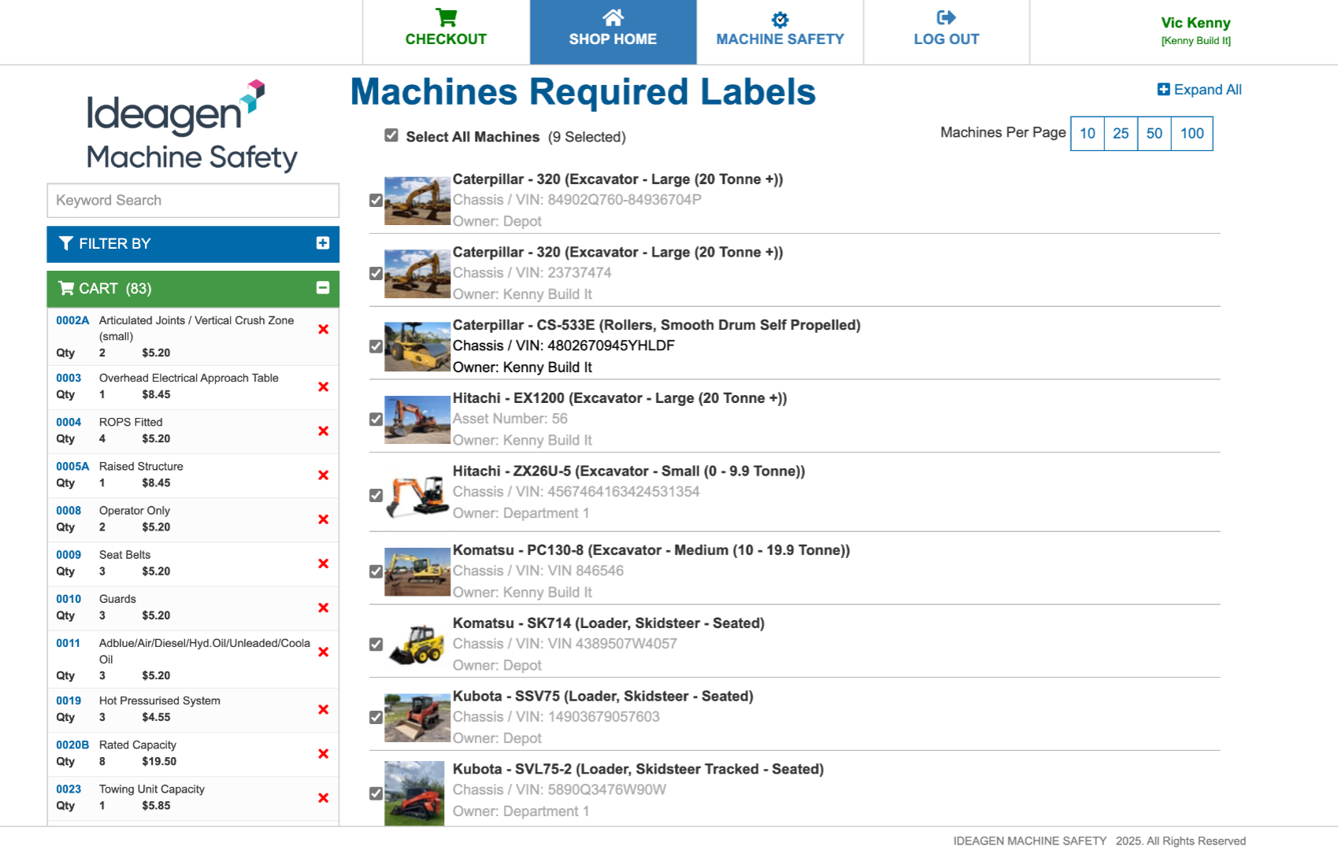Viewport: 1338px width, 850px height.
Task: Expand Komatsu PC130-8 machine title
Action: (651, 550)
